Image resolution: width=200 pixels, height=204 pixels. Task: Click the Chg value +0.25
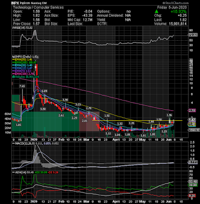click(x=182, y=16)
